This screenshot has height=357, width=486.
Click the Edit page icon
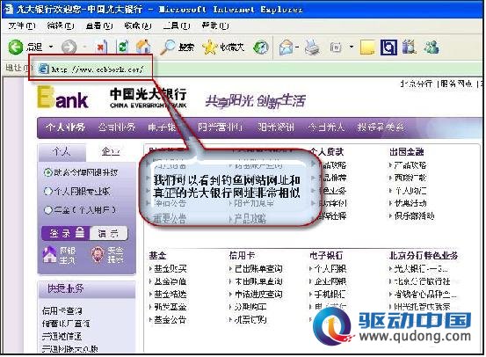pos(336,47)
